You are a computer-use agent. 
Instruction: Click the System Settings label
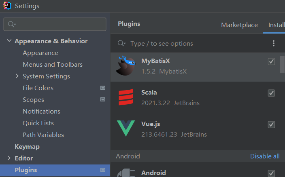pyautogui.click(x=46, y=76)
